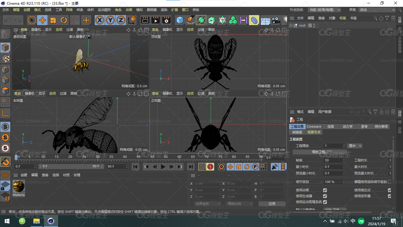Select the Spline Pen tool

tap(191, 20)
